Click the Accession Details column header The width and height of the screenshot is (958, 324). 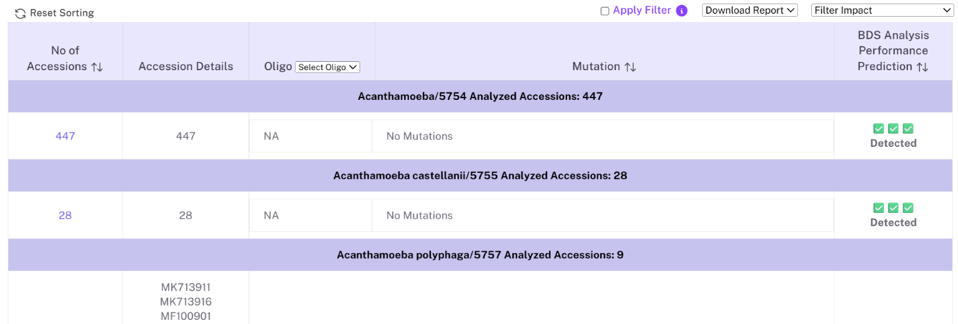pyautogui.click(x=185, y=67)
